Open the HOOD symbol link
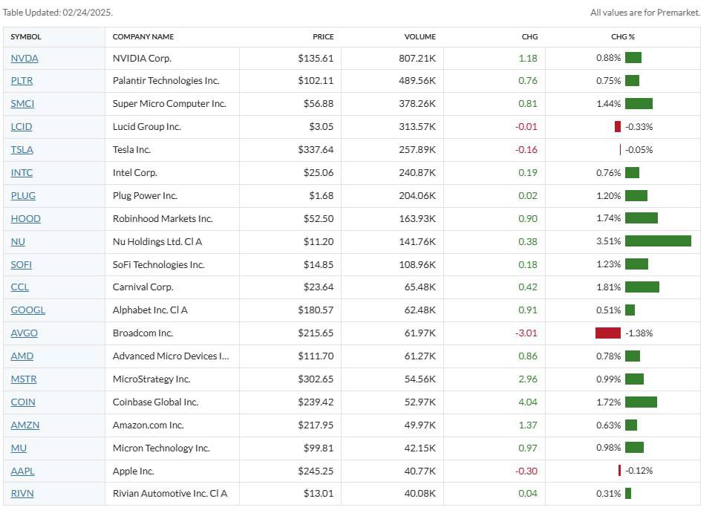Image resolution: width=718 pixels, height=516 pixels. (26, 218)
